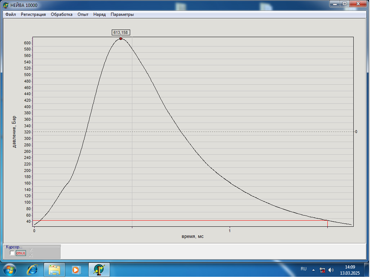Open the Windows Start menu

point(10,269)
